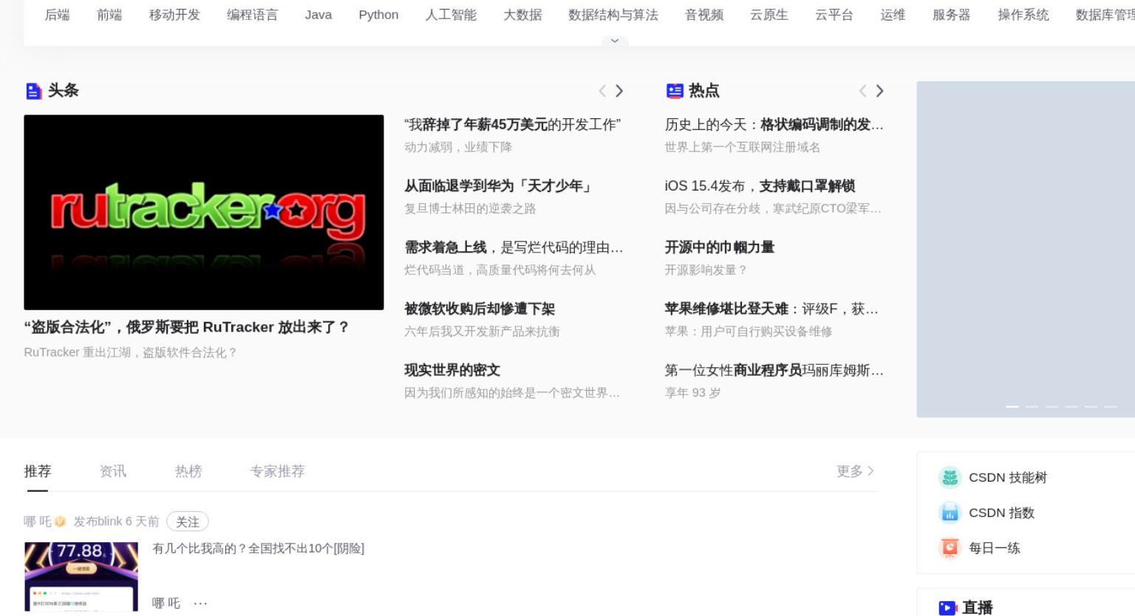Viewport: 1135px width, 616px height.
Task: Click 哪吒's verified badge icon
Action: pyautogui.click(x=61, y=521)
